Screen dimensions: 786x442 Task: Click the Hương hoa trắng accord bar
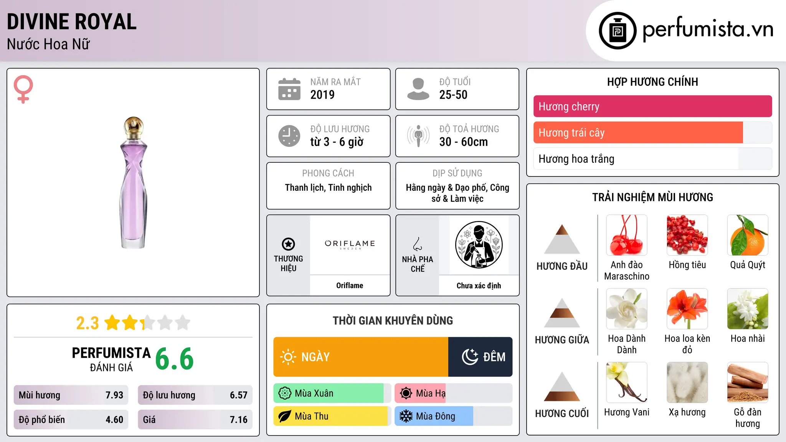coord(652,158)
